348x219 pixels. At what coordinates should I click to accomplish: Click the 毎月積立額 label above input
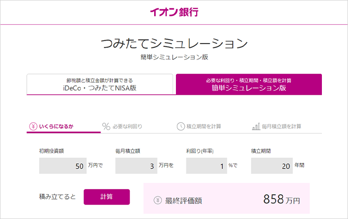tap(128, 151)
